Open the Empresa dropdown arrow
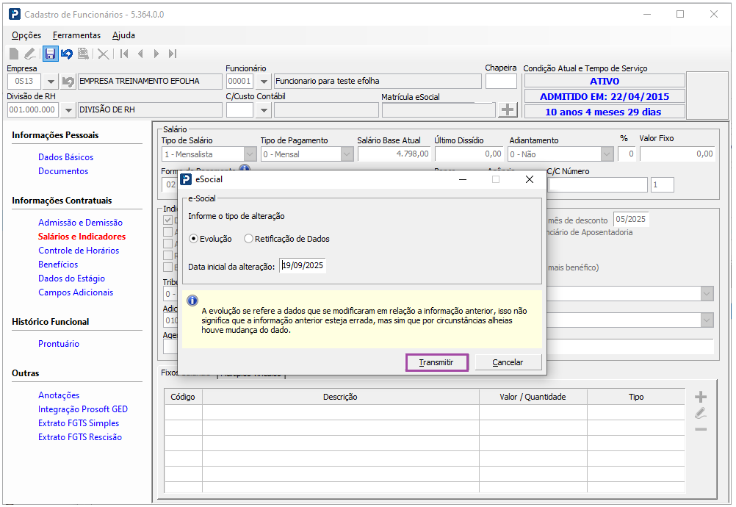Image resolution: width=736 pixels, height=507 pixels. click(x=51, y=82)
